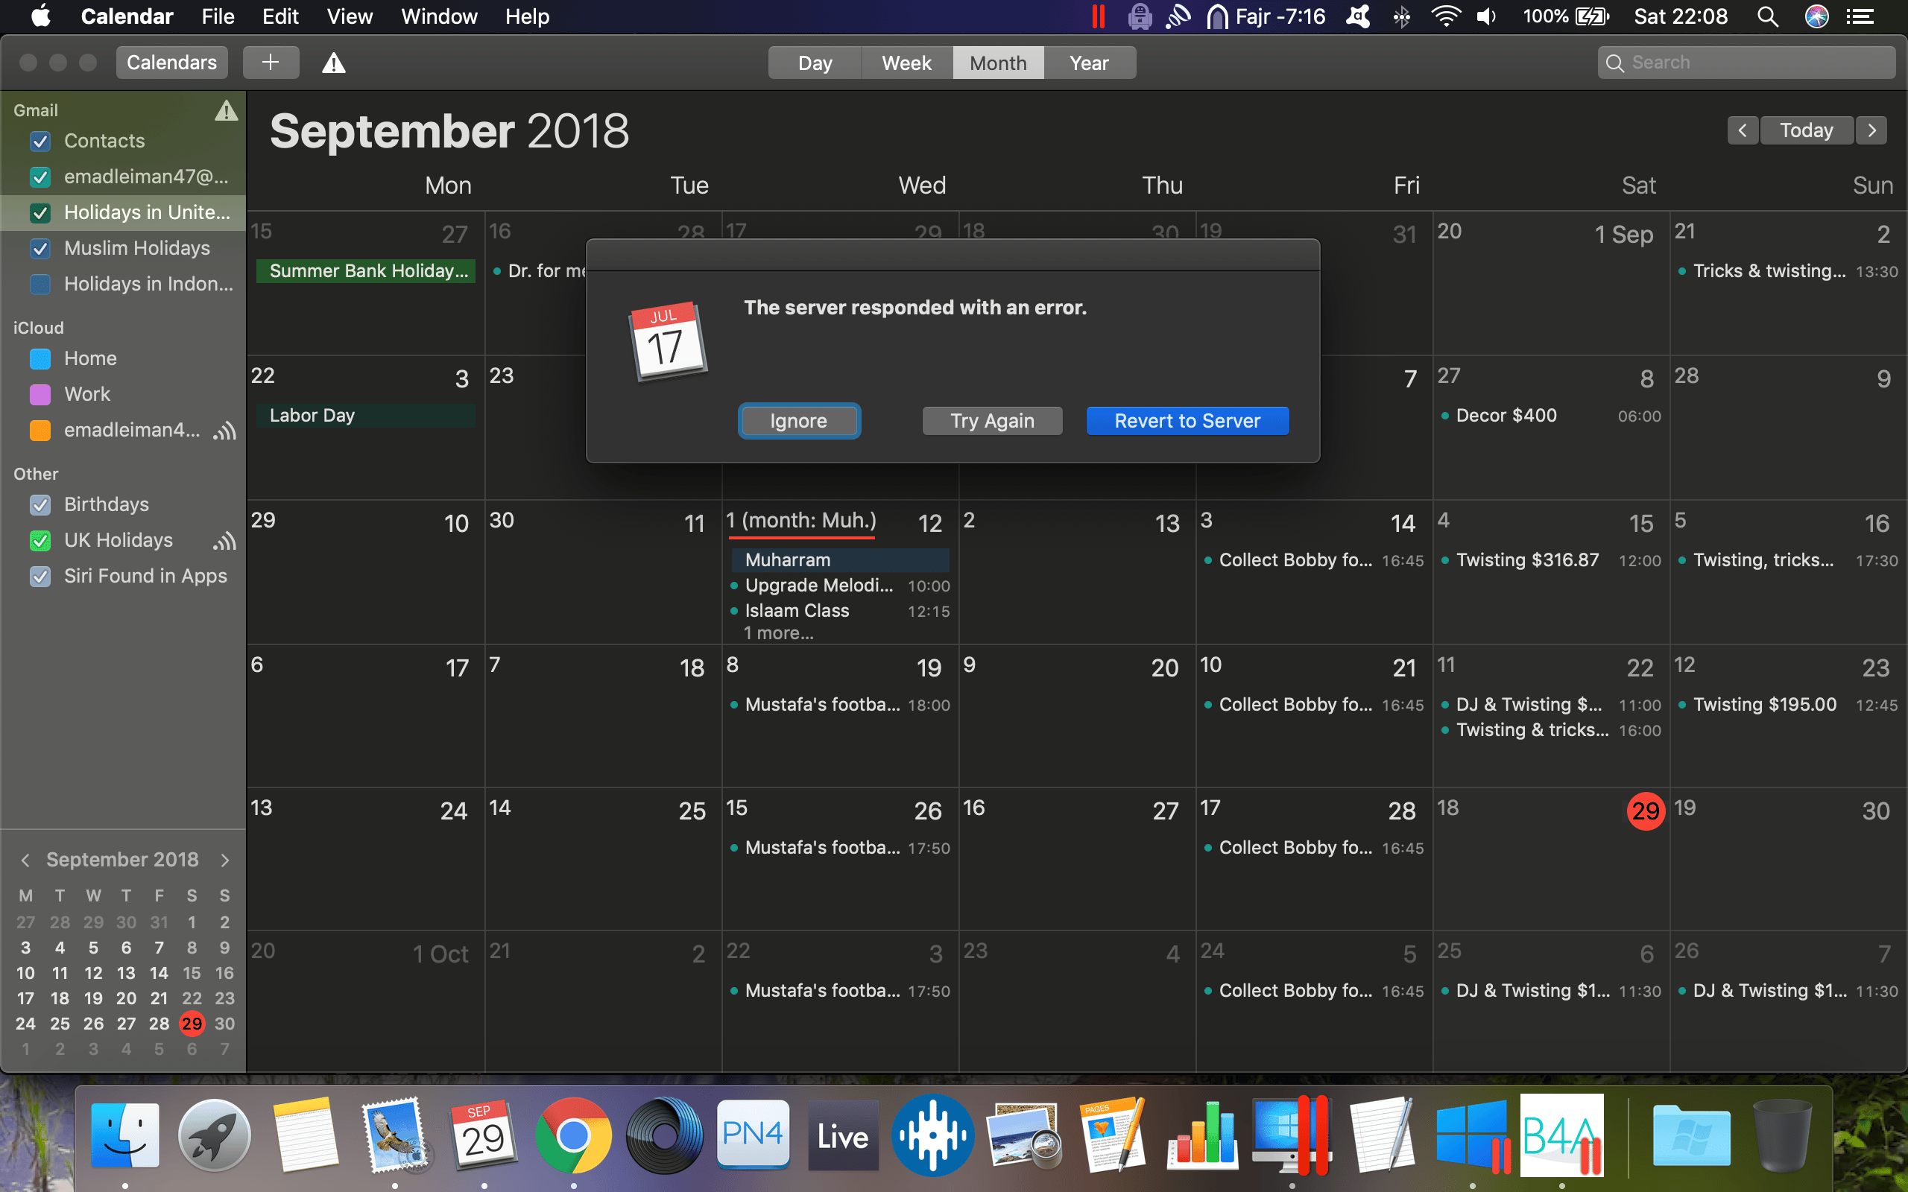Click Try Again in the error dialog
Screen dimensions: 1908x1192
pyautogui.click(x=992, y=421)
